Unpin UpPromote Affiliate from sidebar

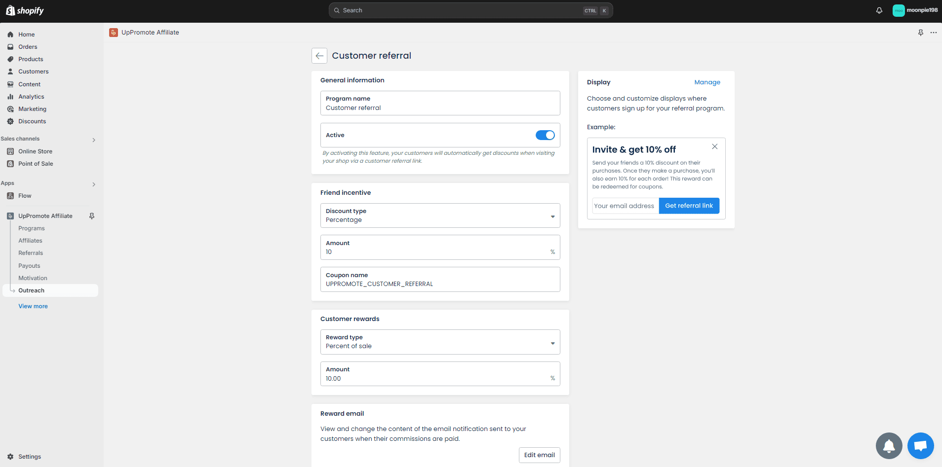pos(92,216)
